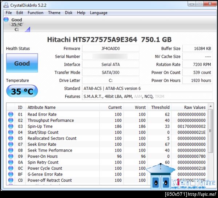Click the status orb for G-Sense Error Rate
The height and width of the screenshot is (198, 218).
(x=11, y=174)
